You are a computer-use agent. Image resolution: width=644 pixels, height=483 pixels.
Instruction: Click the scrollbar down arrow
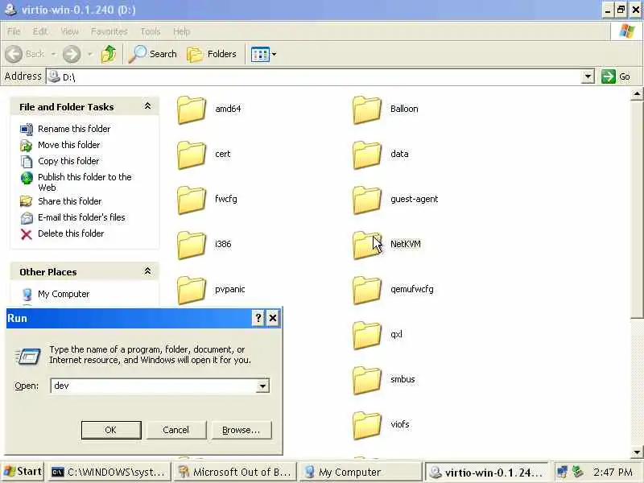point(637,452)
